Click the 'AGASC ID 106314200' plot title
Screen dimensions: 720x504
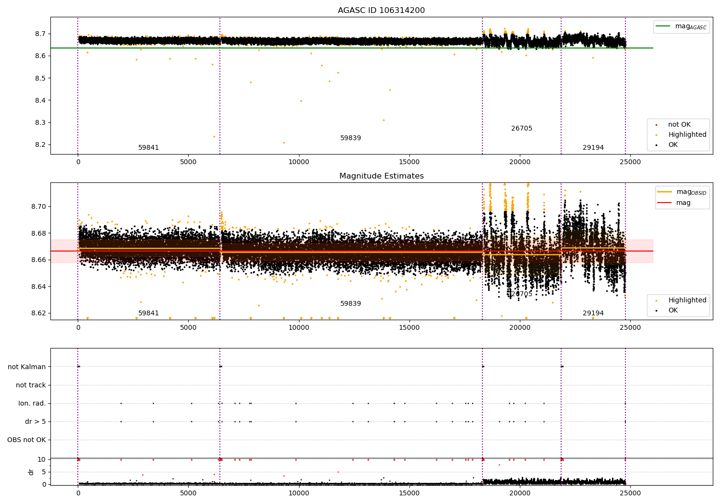(x=381, y=11)
